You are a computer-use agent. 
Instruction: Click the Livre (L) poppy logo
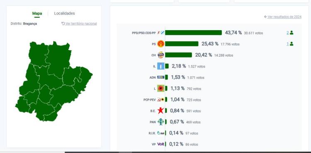click(x=160, y=88)
